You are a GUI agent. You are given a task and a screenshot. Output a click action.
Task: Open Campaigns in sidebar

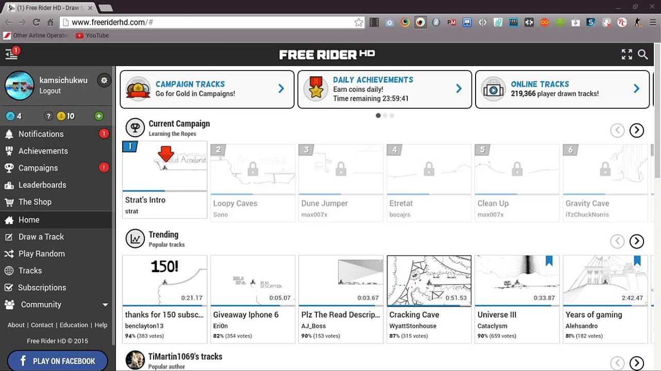coord(56,168)
